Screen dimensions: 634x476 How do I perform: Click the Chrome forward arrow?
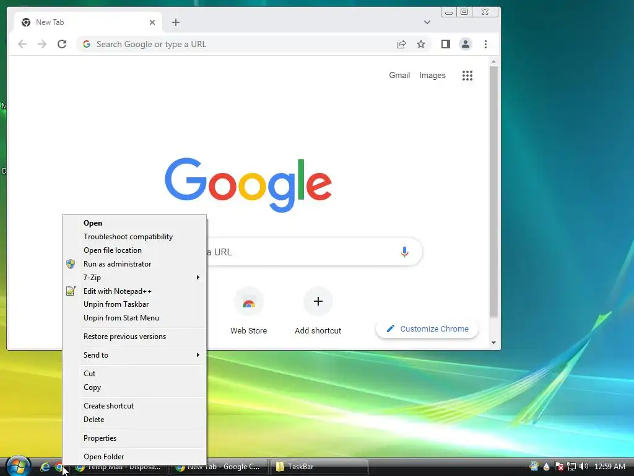[x=42, y=44]
